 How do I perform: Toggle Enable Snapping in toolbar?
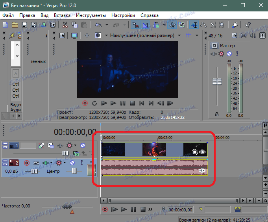click(x=135, y=25)
